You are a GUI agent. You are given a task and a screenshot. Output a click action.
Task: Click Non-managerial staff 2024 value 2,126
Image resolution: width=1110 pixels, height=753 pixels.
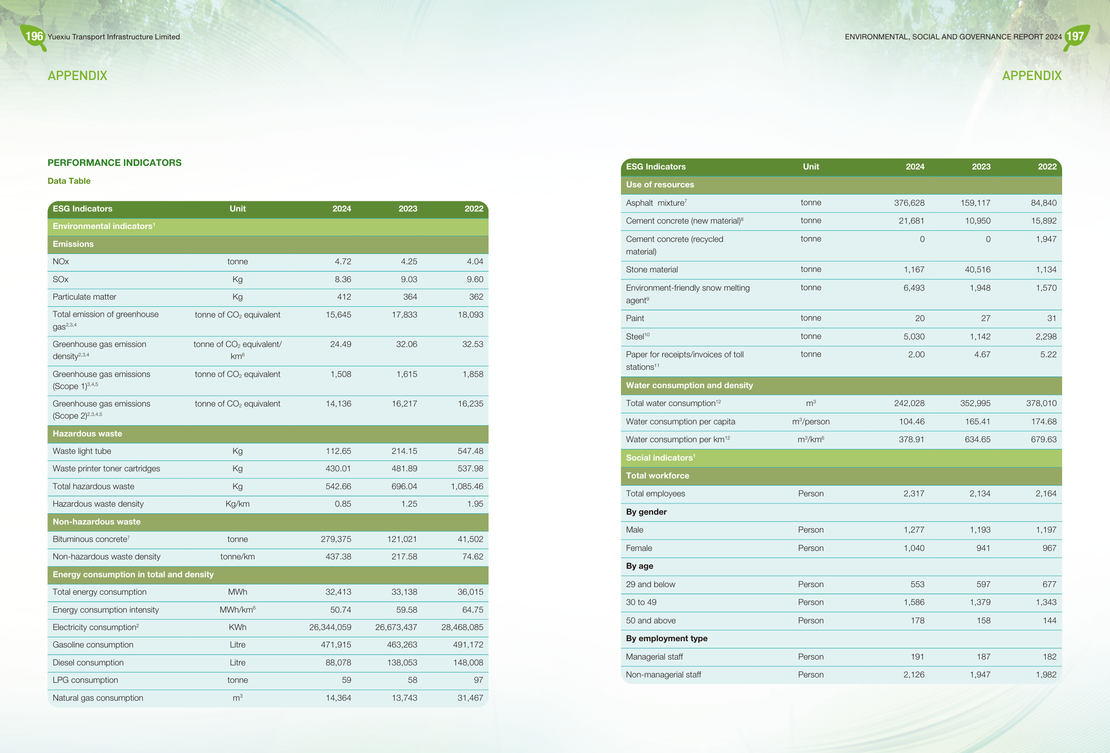coord(914,675)
